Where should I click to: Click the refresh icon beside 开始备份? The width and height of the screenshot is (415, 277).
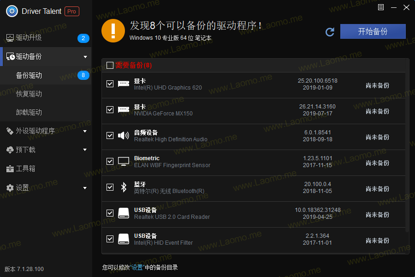tap(330, 32)
